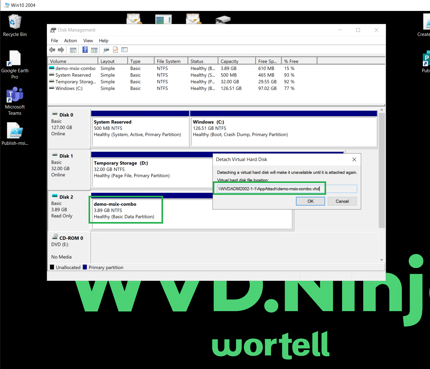Screen dimensions: 430x369
Task: Select Disk 2 drive icon
Action: point(55,196)
